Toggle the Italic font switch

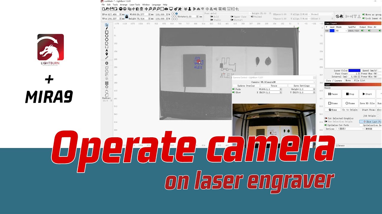click(212, 20)
